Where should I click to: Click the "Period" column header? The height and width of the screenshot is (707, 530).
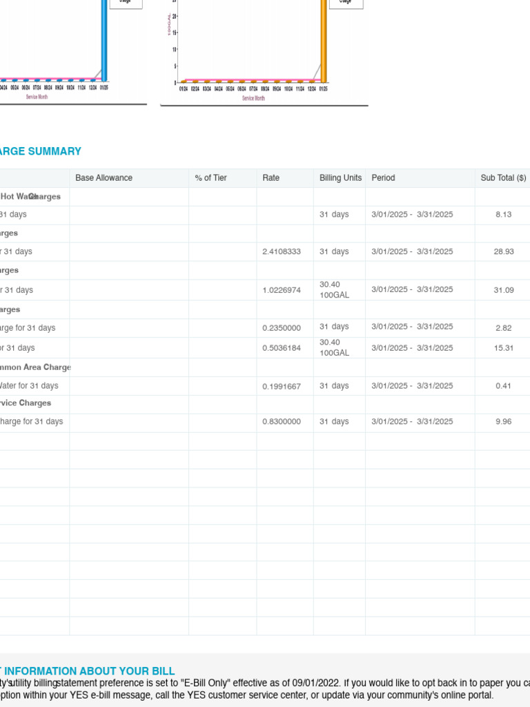point(383,177)
